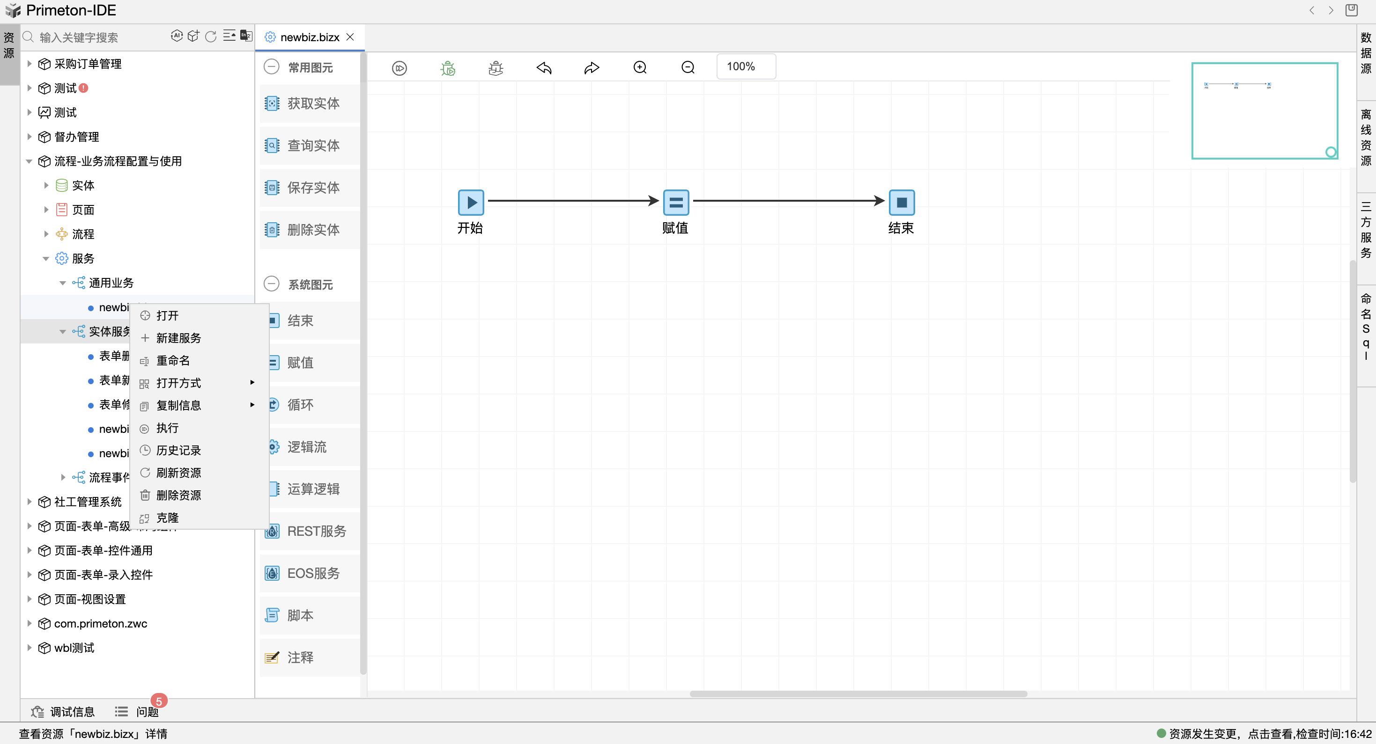The width and height of the screenshot is (1376, 744).
Task: Choose 删除资源 from the context menu
Action: [x=178, y=495]
